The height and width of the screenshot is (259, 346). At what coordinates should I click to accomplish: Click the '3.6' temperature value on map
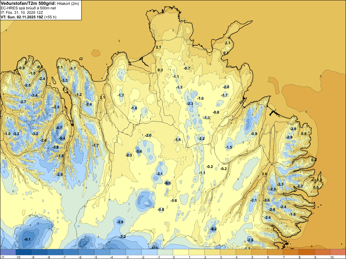pos(264,174)
